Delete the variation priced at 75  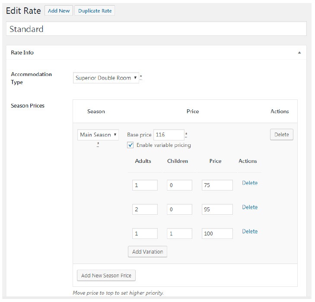coord(250,183)
